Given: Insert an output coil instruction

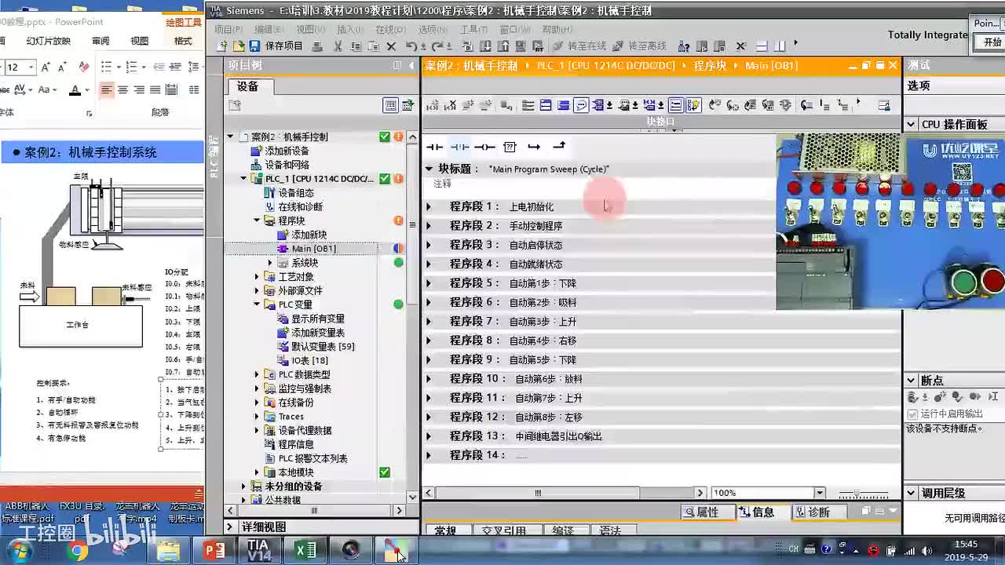Looking at the screenshot, I should pos(484,147).
